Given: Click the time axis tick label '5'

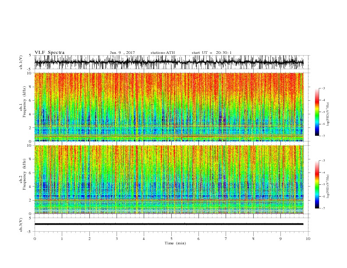Looking at the screenshot, I should pos(171,239).
